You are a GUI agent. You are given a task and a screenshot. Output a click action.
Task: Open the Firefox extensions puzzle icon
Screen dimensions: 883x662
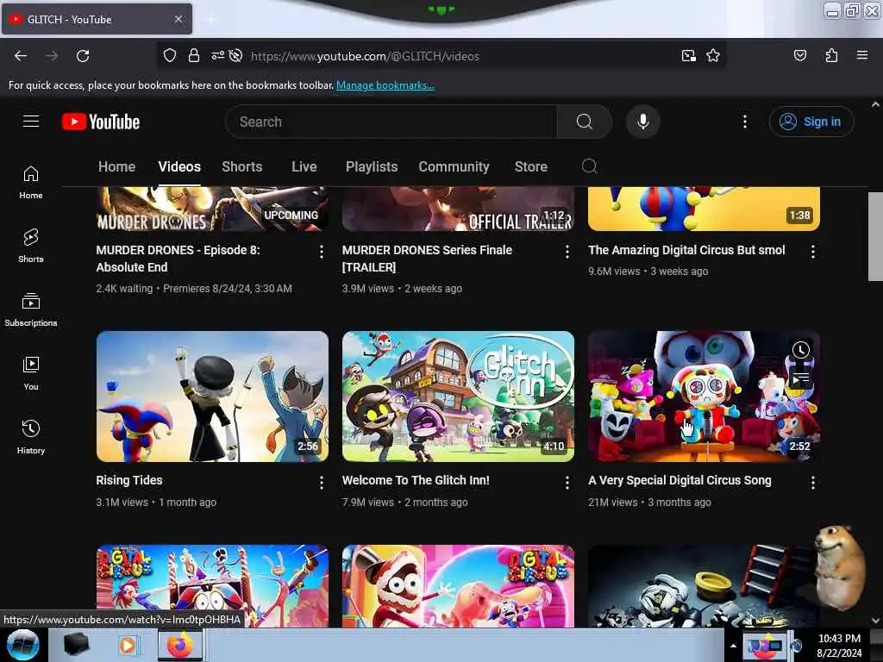831,55
